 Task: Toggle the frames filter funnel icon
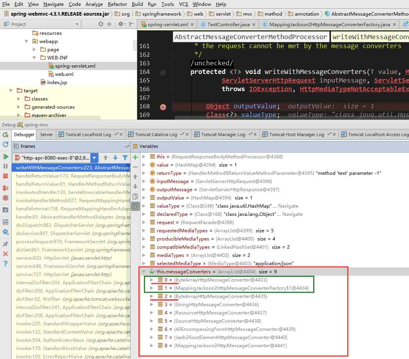pos(125,158)
